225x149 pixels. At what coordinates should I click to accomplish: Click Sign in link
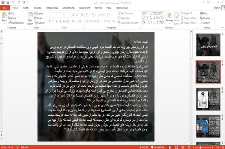[217, 8]
